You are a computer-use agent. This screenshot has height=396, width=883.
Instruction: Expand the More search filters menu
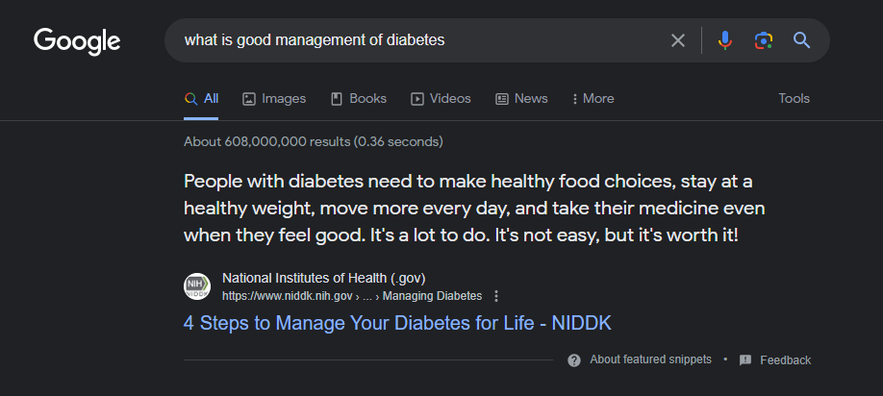pos(593,98)
